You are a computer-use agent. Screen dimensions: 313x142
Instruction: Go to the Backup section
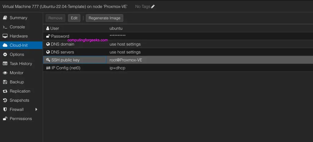point(21,82)
